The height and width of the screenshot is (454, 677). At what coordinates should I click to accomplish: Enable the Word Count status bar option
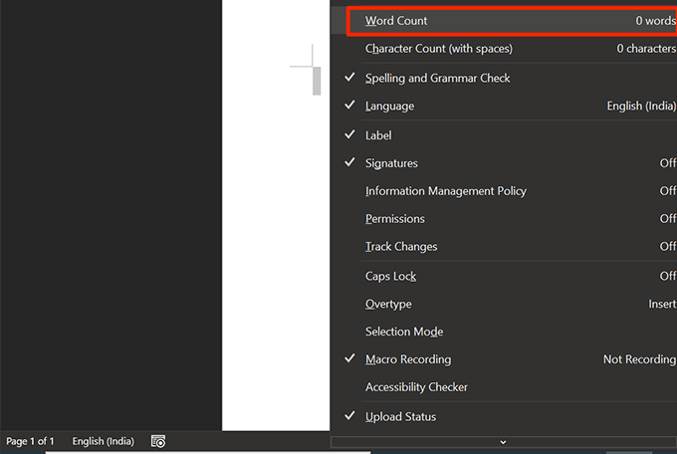tap(396, 21)
